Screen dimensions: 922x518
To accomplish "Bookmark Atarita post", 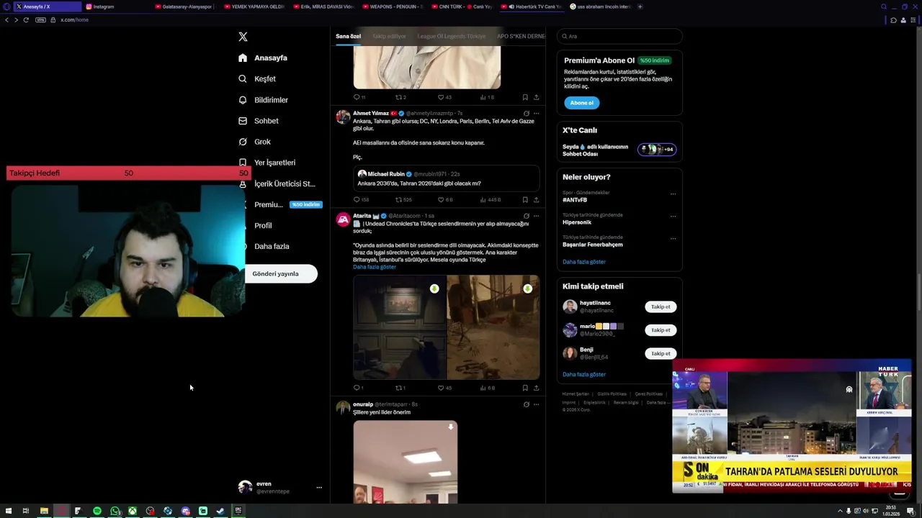I will point(525,388).
